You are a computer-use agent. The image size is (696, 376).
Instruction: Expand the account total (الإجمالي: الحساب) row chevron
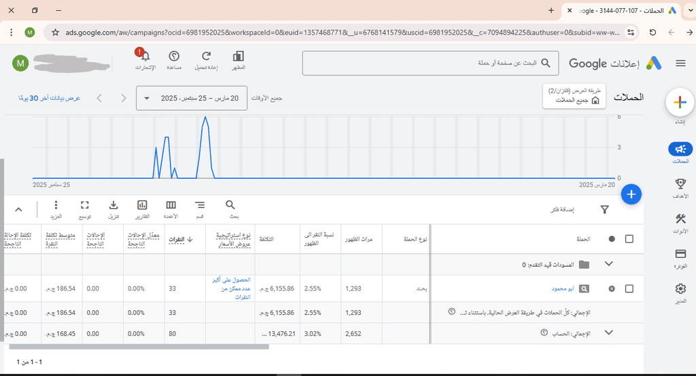coord(608,332)
